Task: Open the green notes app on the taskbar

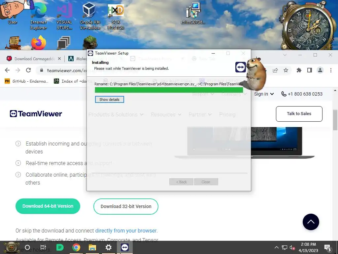Action: (60, 247)
